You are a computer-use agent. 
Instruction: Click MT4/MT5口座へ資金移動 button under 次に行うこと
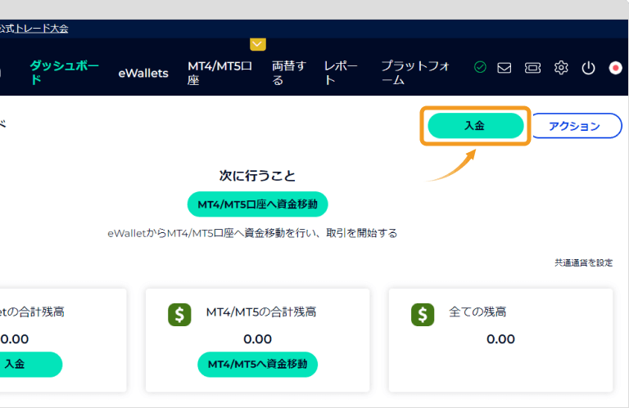pos(257,203)
